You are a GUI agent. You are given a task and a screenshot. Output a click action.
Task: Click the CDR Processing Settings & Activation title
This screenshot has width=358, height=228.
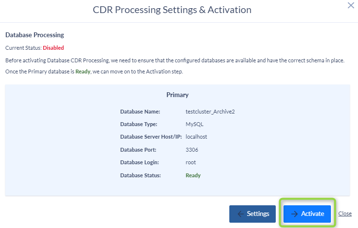tap(172, 10)
